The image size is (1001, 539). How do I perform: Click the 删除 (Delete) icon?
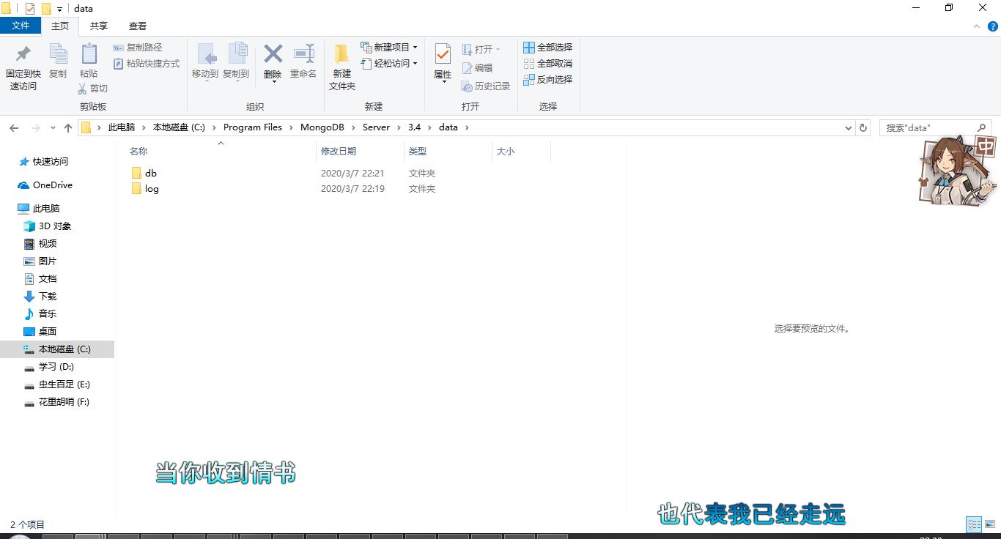click(x=272, y=62)
